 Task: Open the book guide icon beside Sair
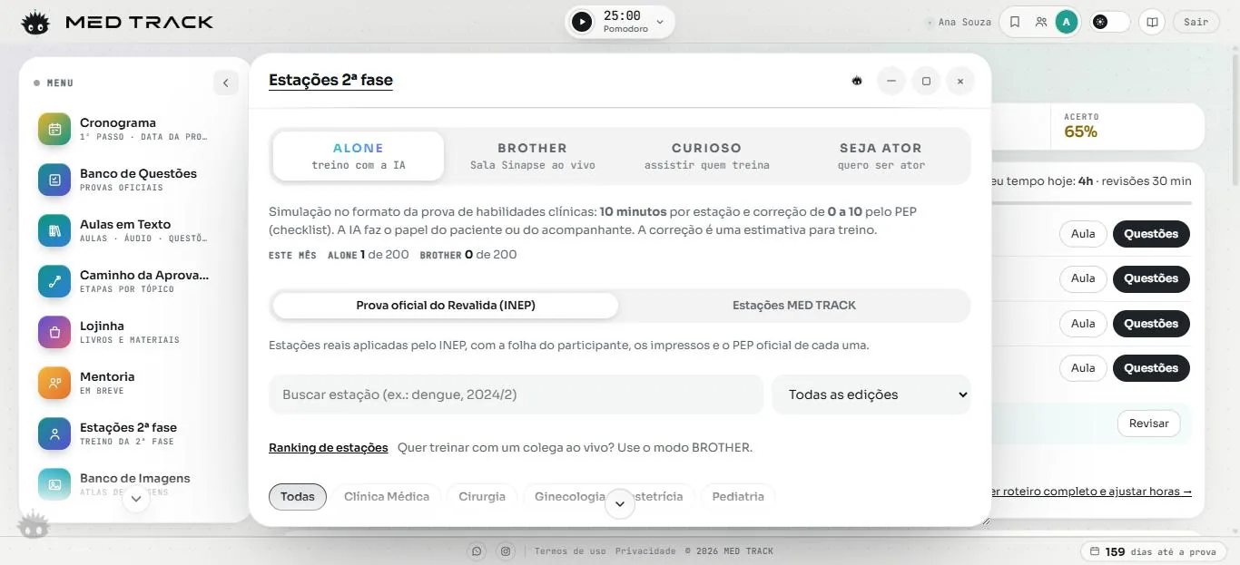[x=1152, y=22]
